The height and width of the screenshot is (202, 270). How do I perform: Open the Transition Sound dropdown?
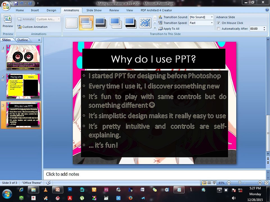(x=211, y=17)
